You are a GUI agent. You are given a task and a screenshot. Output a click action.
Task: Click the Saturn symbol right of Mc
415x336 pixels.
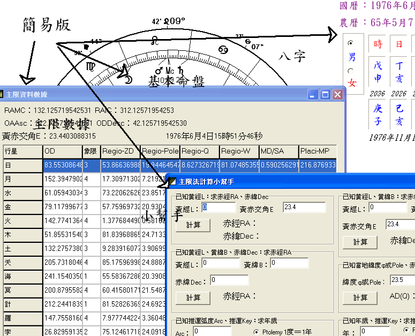181,70
